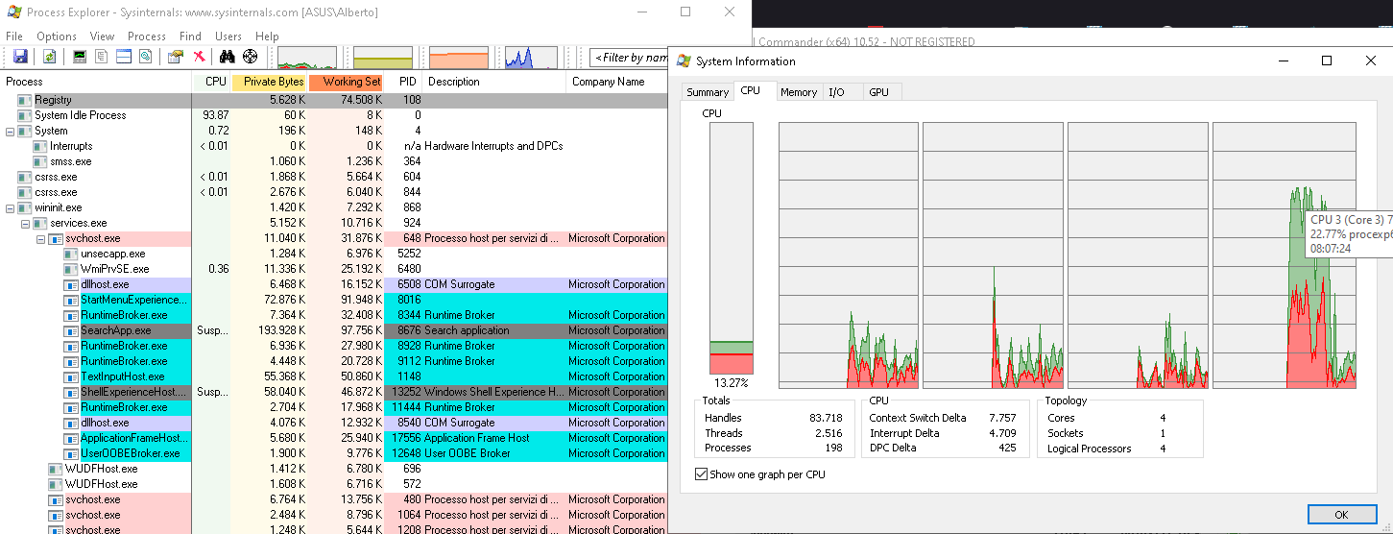Select the svchost.exe row with PID 480
Viewport: 1393px width, 534px height.
[x=334, y=499]
